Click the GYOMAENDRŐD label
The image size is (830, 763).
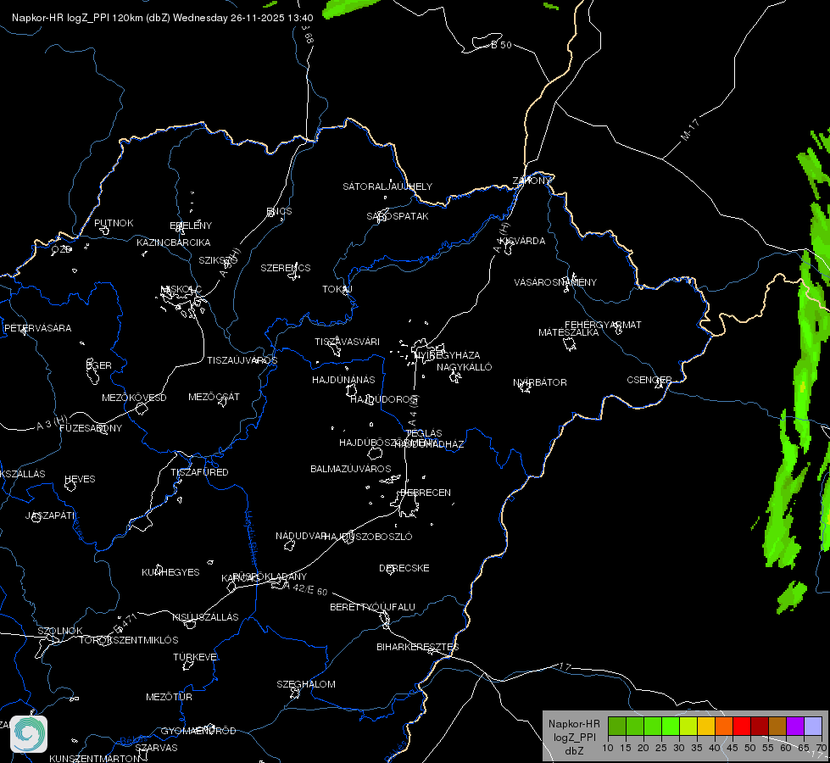[x=198, y=732]
